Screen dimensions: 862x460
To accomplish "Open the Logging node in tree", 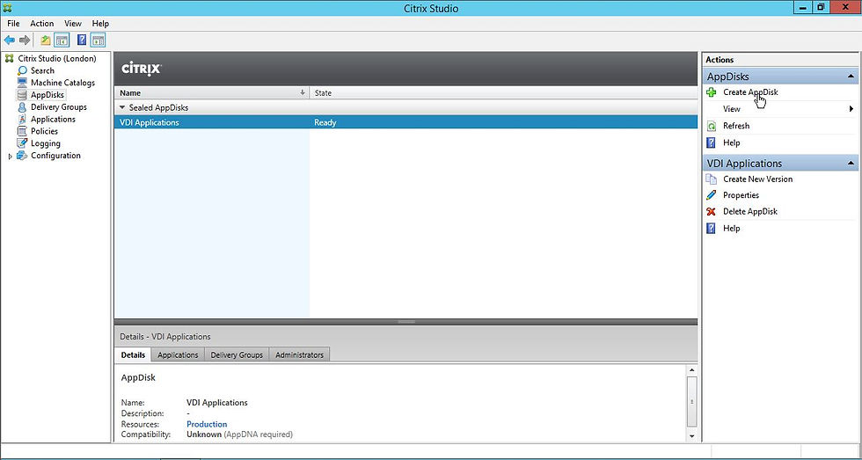I will (46, 142).
